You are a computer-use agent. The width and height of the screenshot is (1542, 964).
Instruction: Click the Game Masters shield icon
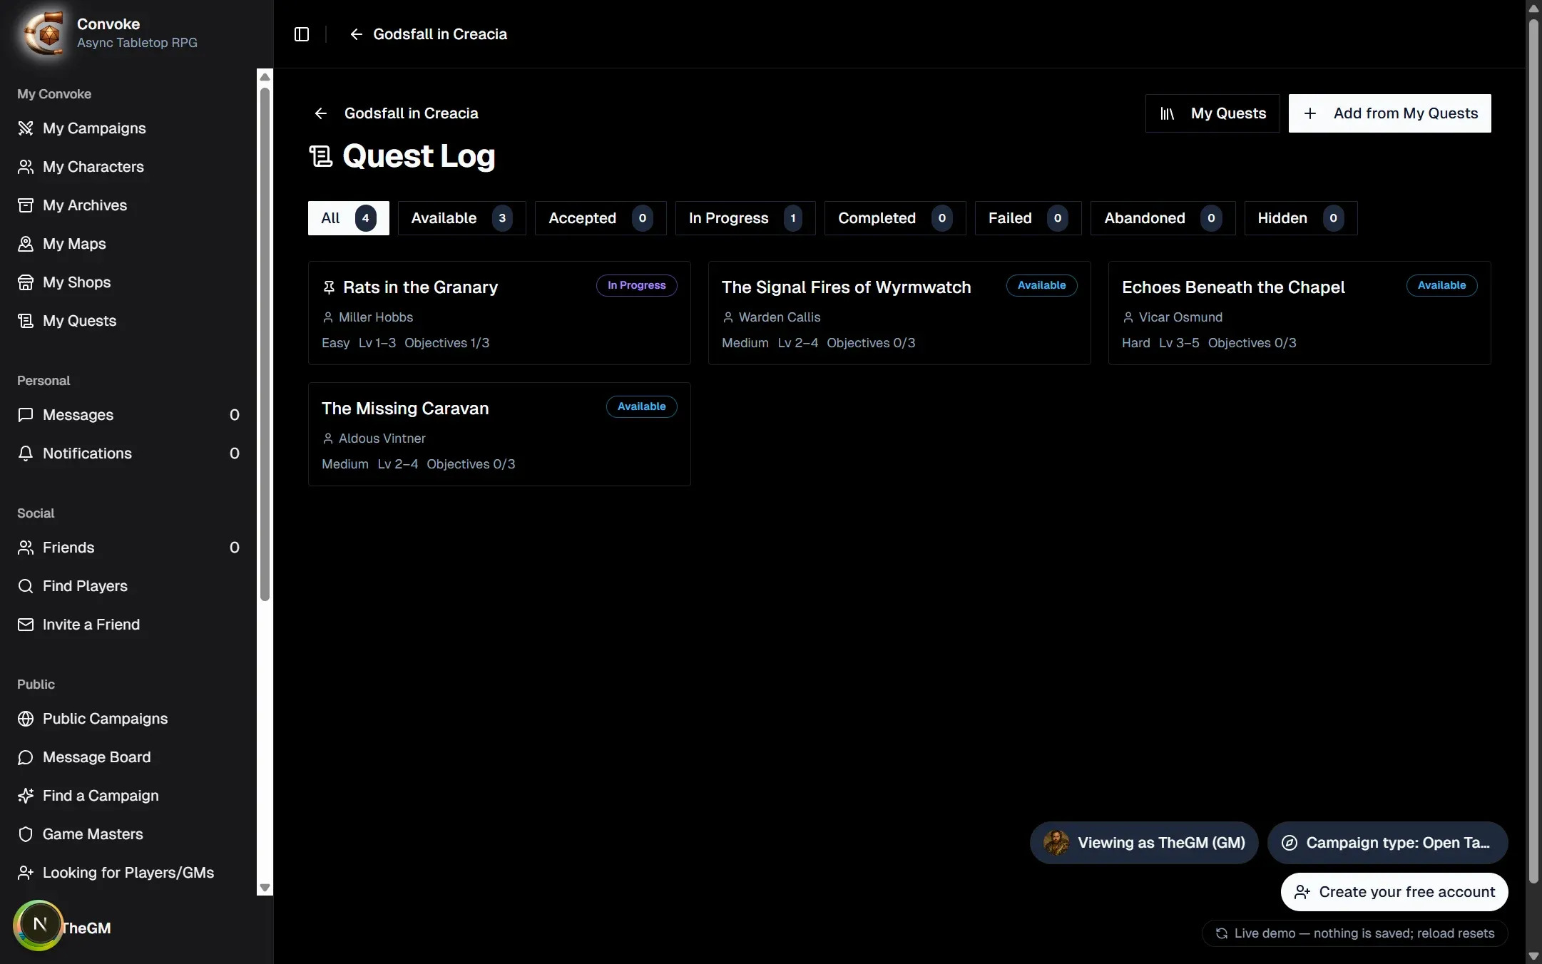26,834
